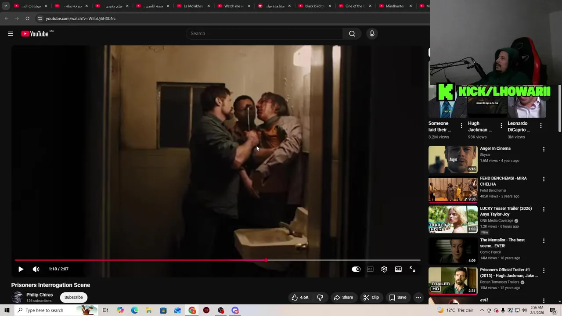Image resolution: width=562 pixels, height=316 pixels.
Task: Reload the page
Action: (x=27, y=18)
